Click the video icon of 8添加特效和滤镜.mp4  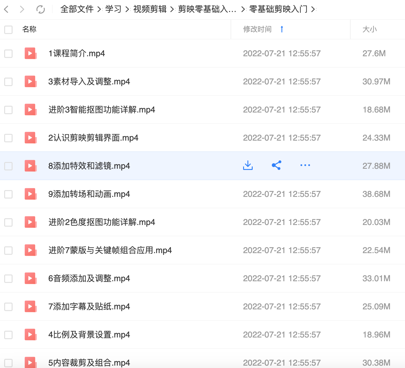30,166
